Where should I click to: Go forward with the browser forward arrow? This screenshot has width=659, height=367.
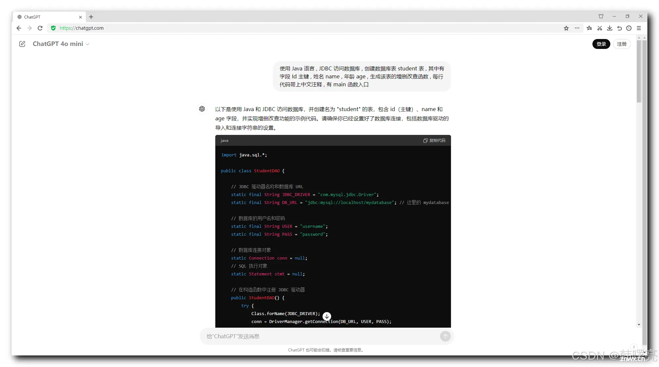(x=29, y=28)
